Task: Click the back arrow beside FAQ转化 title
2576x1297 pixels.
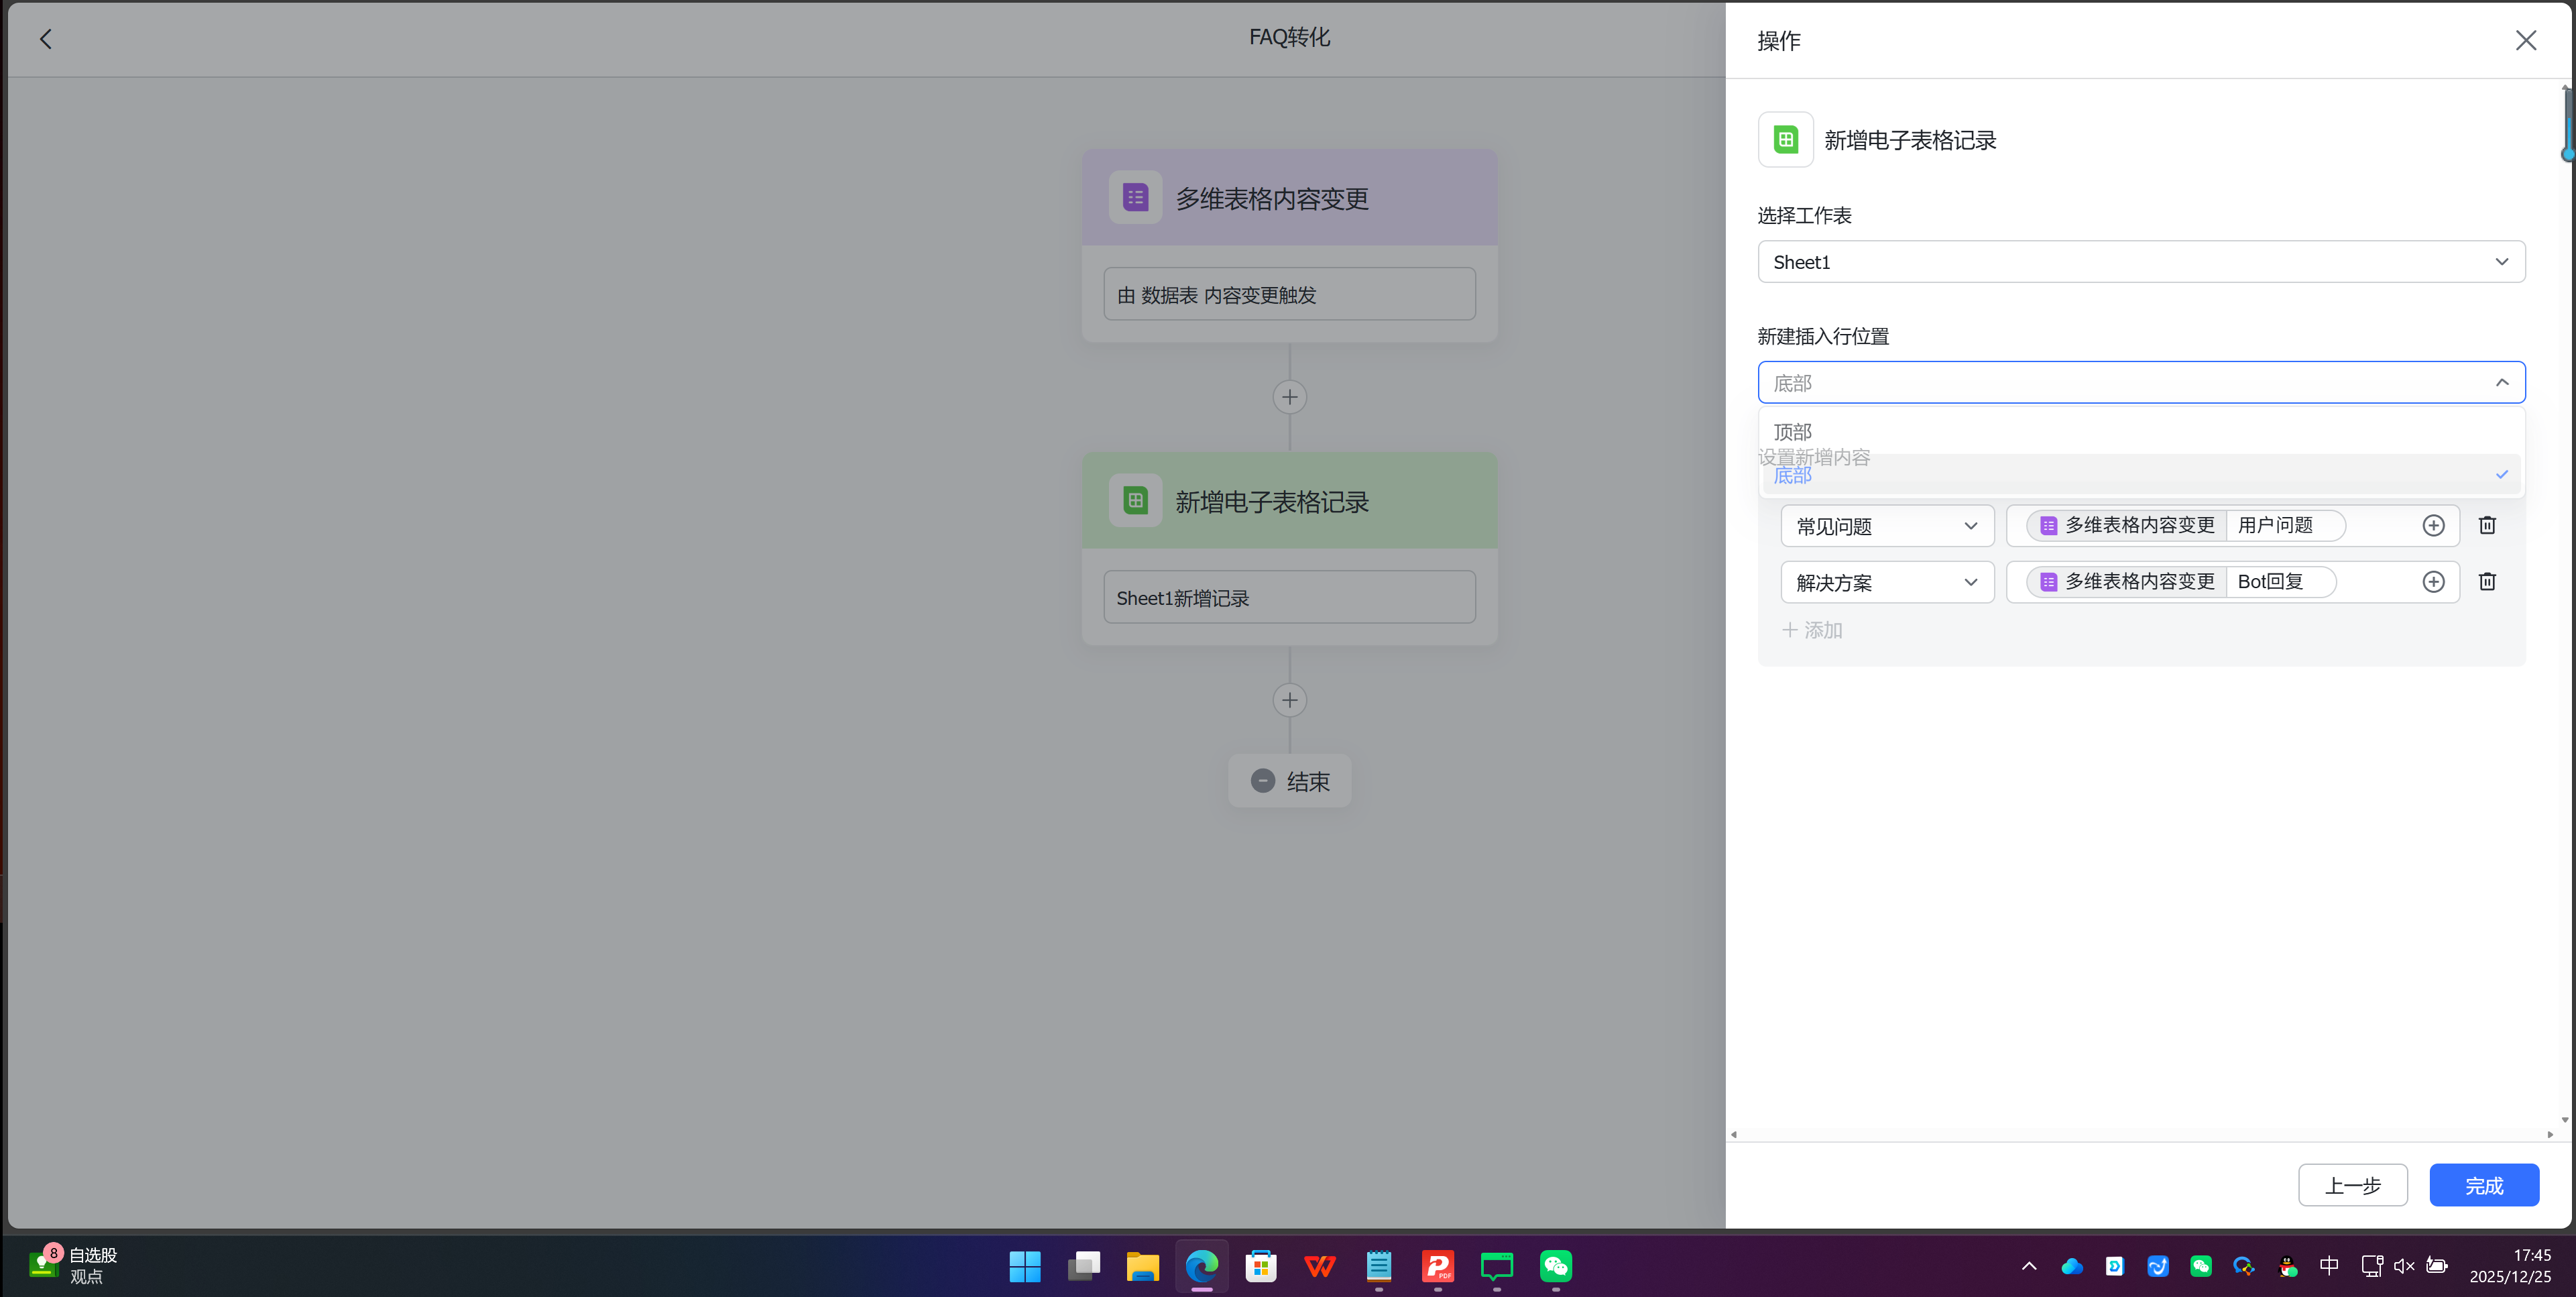Action: [45, 39]
